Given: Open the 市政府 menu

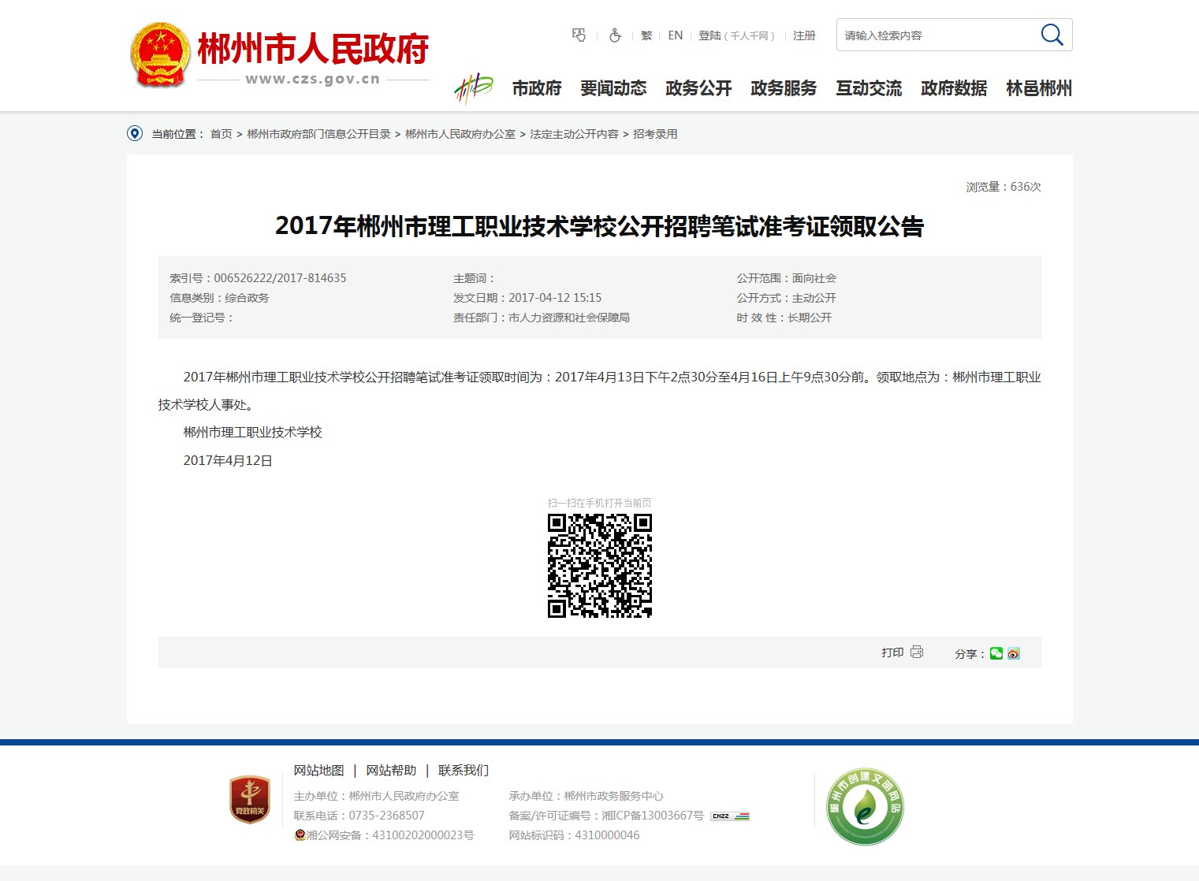Looking at the screenshot, I should click(537, 88).
